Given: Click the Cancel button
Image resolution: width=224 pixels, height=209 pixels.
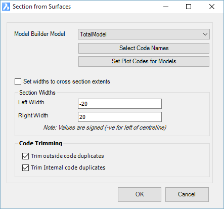Looking at the screenshot, I should (187, 194).
